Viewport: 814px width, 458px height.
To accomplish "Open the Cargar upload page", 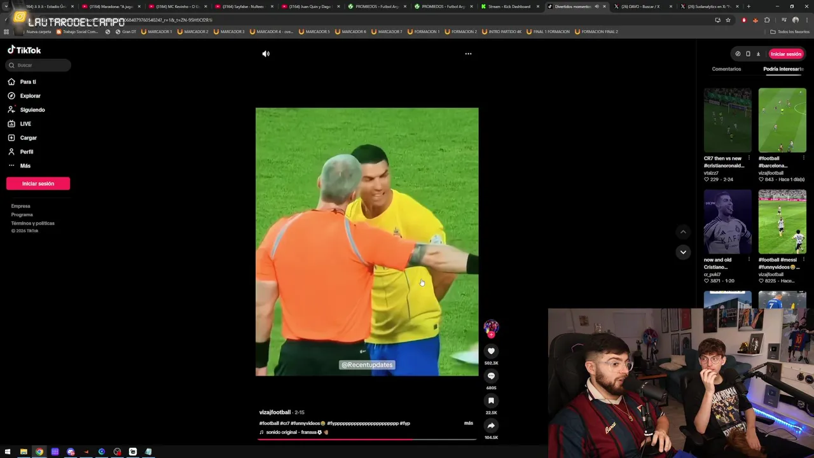I will click(28, 138).
